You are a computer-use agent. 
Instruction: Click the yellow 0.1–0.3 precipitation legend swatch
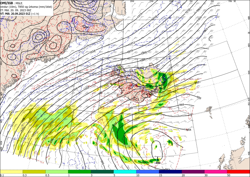click(x=11, y=172)
